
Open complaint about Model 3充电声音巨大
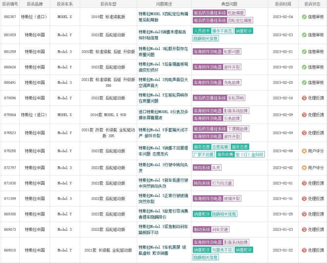[x=163, y=83]
